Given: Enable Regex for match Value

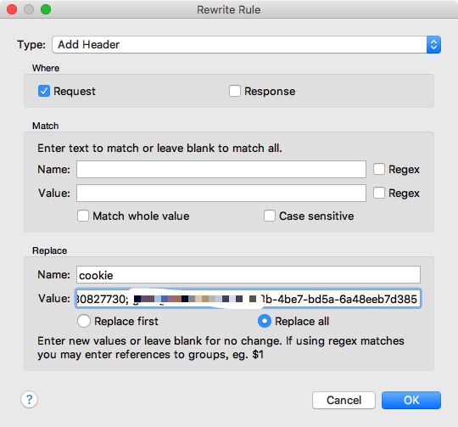Looking at the screenshot, I should [x=379, y=193].
